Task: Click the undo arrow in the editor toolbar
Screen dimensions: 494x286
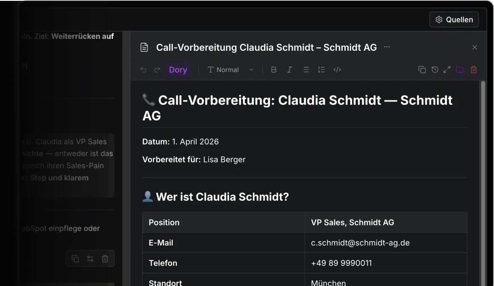Action: (143, 70)
